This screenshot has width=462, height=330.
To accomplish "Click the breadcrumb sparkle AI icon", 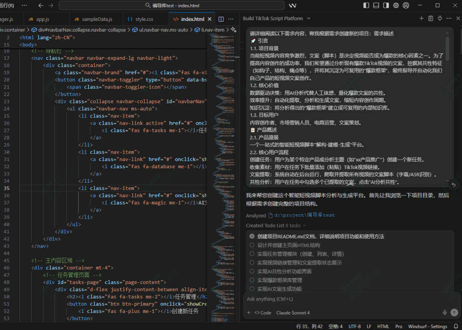I will (x=234, y=30).
